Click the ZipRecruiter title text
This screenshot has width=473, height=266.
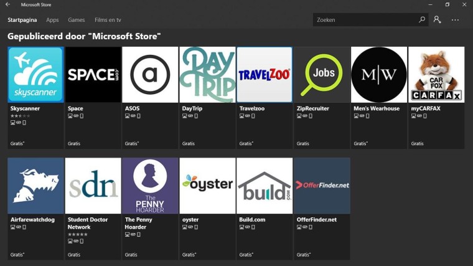(x=312, y=108)
